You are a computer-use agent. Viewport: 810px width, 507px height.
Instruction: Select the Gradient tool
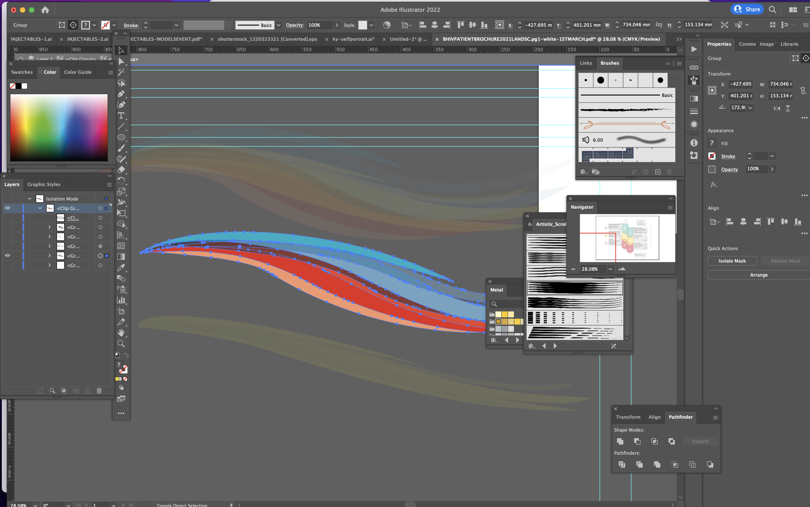tap(121, 257)
